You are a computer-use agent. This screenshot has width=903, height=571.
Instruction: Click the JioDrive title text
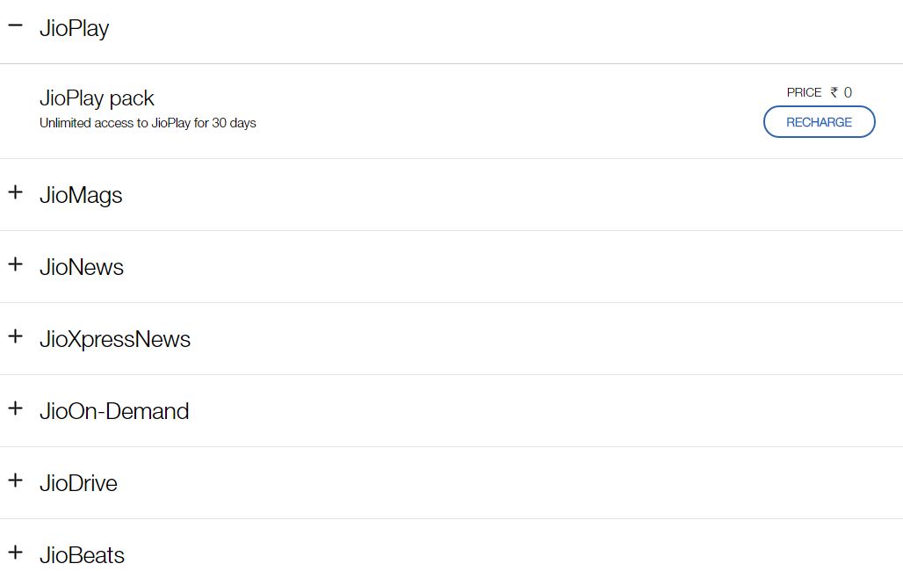click(x=78, y=483)
